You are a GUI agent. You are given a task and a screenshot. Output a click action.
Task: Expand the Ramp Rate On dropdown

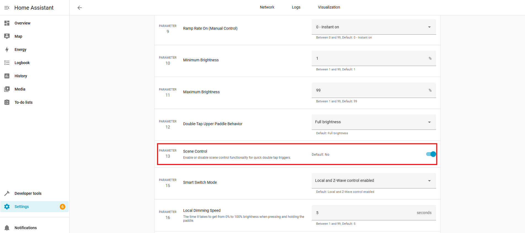point(374,27)
